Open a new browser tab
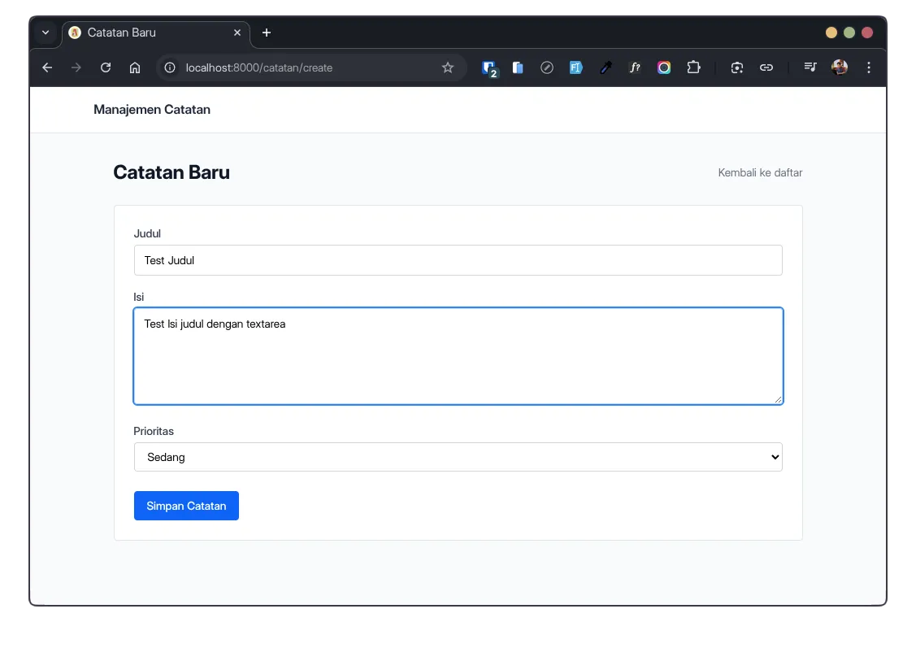The width and height of the screenshot is (916, 648). pyautogui.click(x=266, y=33)
